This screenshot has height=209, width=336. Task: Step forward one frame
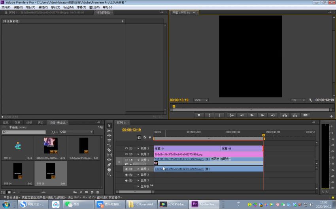coord(262,115)
